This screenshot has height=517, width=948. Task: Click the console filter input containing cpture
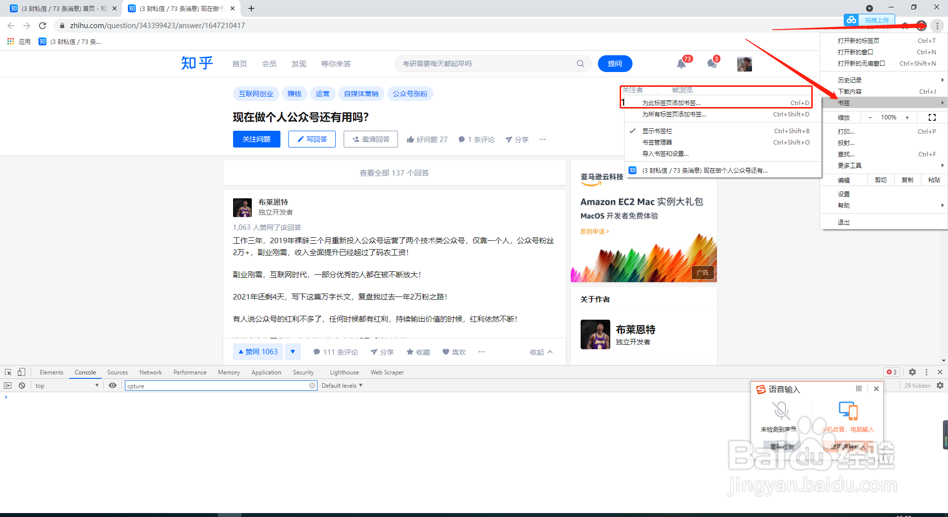pos(217,385)
